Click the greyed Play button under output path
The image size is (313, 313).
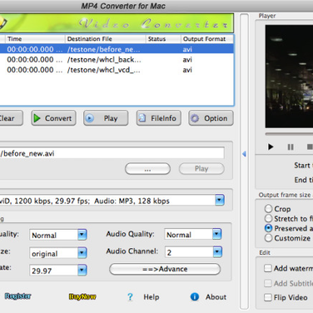[x=201, y=169]
